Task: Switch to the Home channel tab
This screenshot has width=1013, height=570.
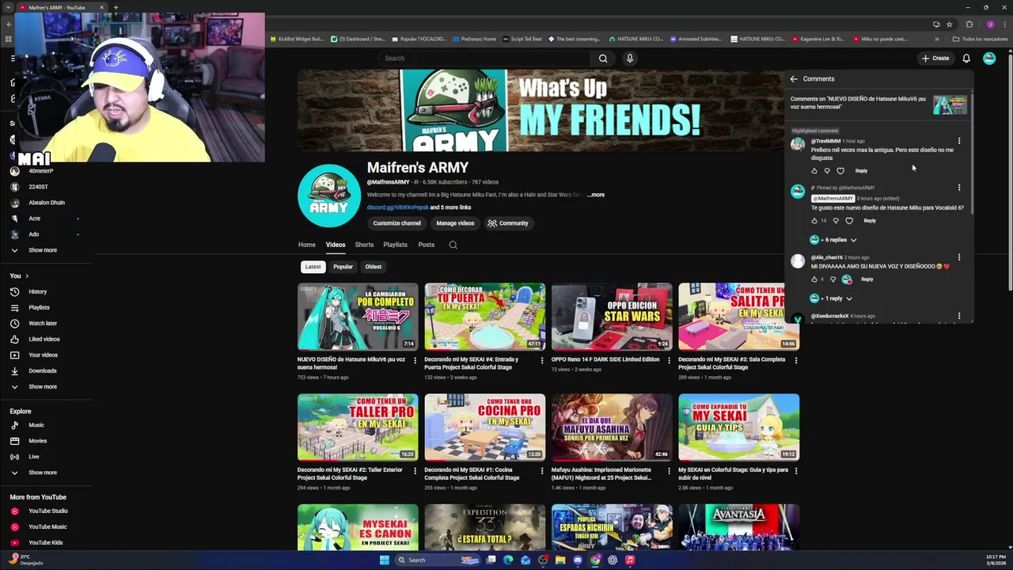Action: [306, 245]
